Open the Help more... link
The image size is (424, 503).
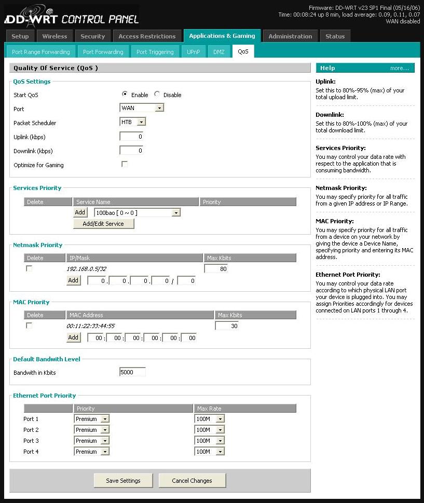(399, 68)
